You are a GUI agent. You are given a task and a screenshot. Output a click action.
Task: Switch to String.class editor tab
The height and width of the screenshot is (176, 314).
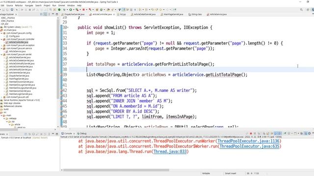tap(195, 14)
